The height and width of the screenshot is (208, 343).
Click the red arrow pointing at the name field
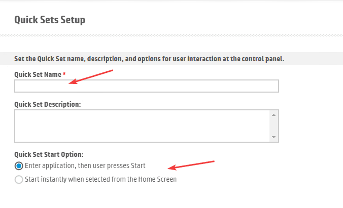pos(91,77)
